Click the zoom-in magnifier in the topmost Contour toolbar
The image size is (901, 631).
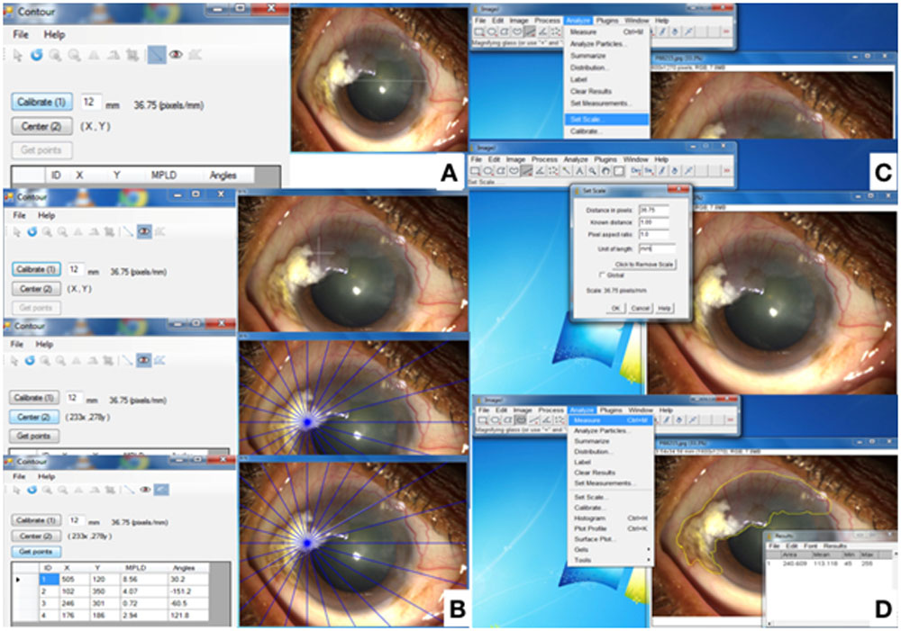(x=55, y=55)
